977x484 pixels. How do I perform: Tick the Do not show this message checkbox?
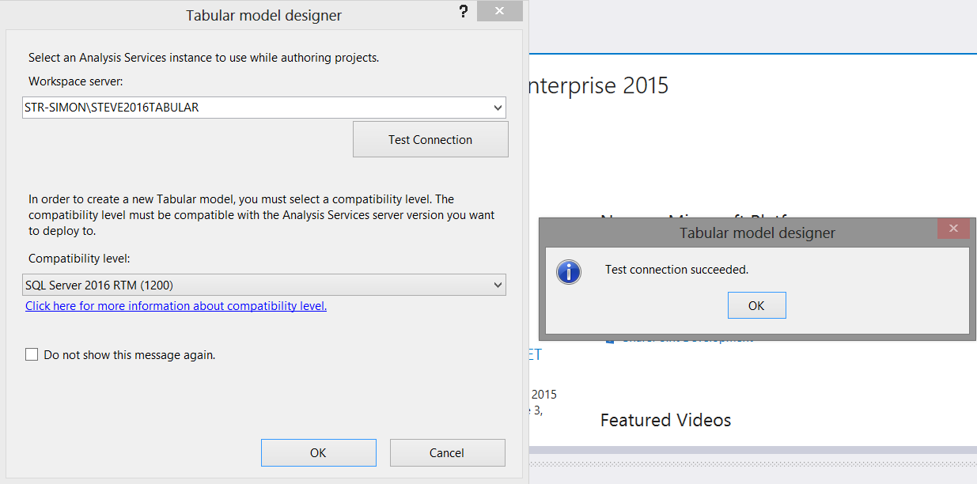(x=32, y=355)
